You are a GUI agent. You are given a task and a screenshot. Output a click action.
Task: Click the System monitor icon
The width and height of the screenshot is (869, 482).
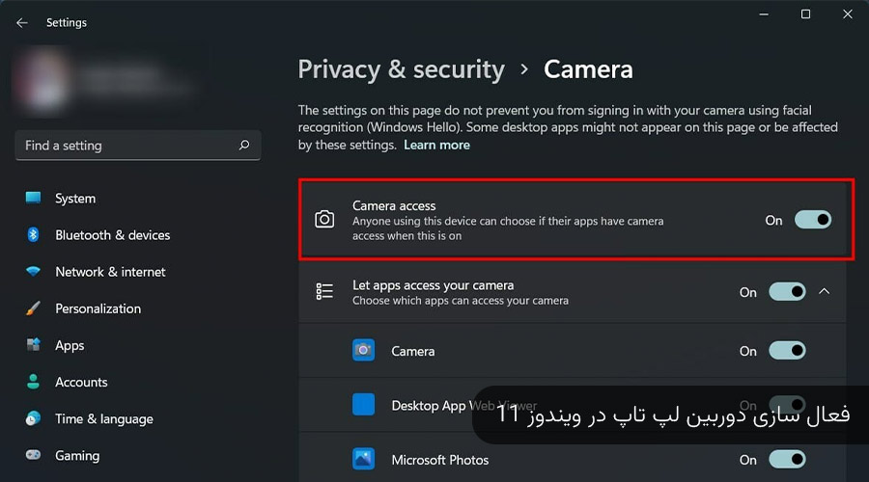pyautogui.click(x=33, y=198)
